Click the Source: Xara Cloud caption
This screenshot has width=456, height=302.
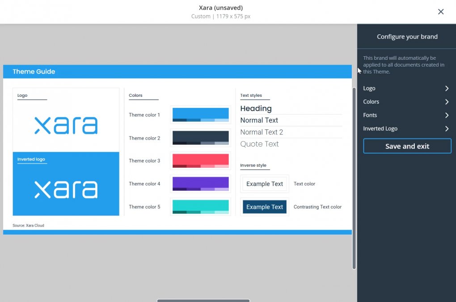click(x=28, y=225)
